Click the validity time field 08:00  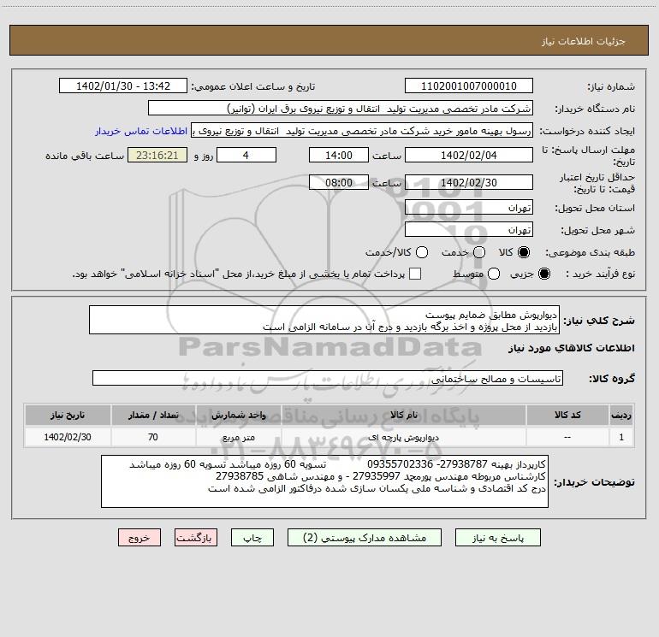point(339,183)
